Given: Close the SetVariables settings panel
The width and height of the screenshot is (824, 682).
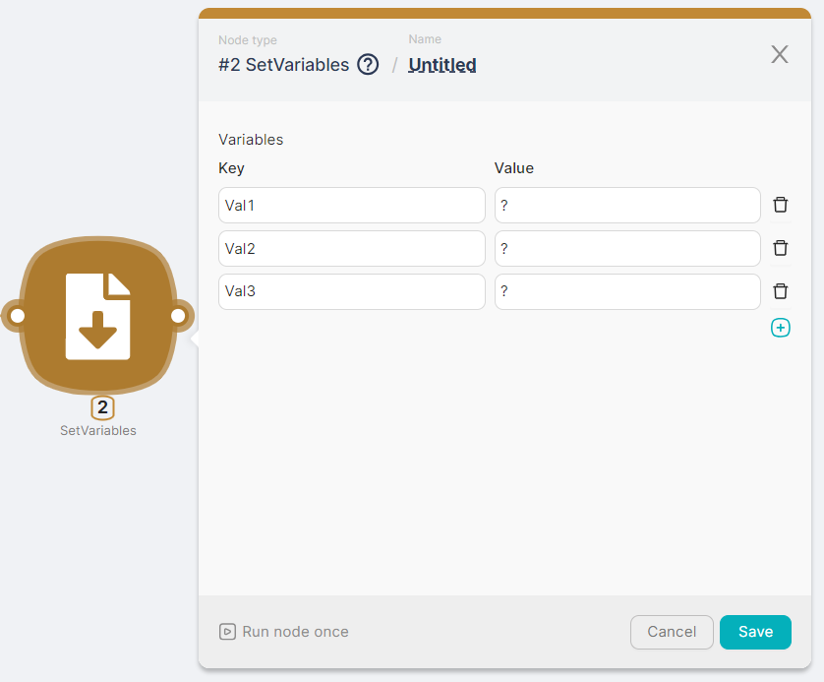Looking at the screenshot, I should [x=780, y=54].
